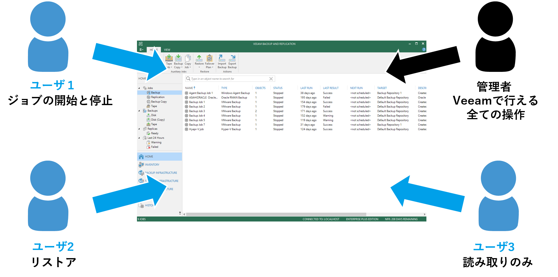Viewport: 558px width, 277px height.
Task: Clear the search box with the X icon
Action: point(271,79)
